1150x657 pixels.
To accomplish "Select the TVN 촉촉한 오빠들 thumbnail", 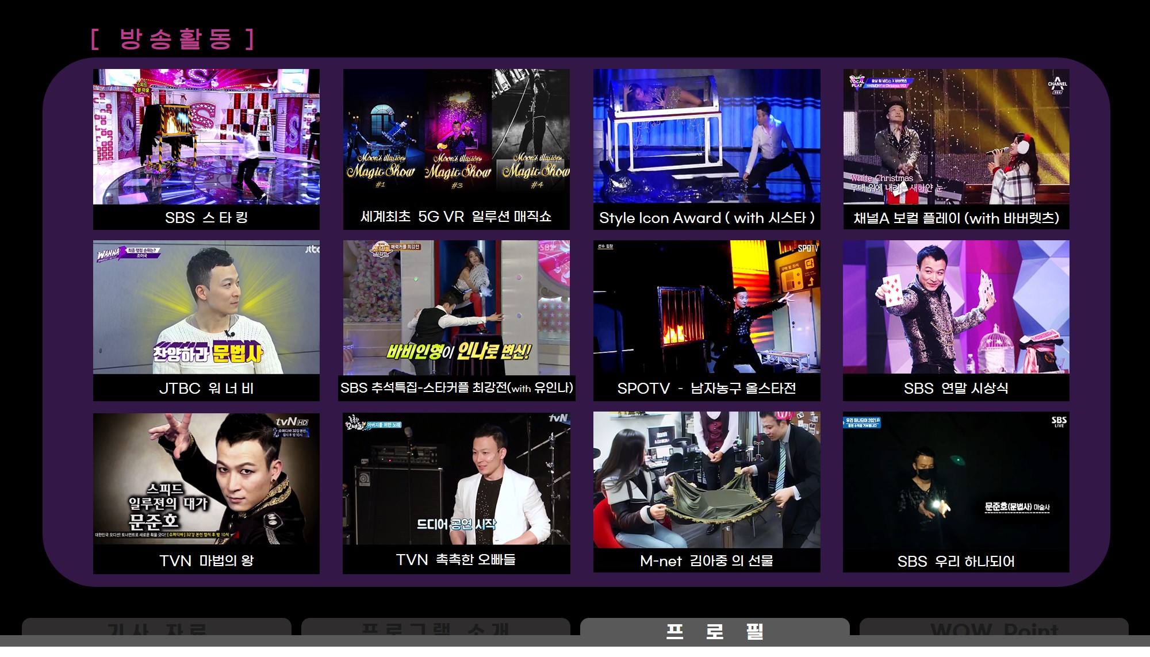I will [456, 479].
